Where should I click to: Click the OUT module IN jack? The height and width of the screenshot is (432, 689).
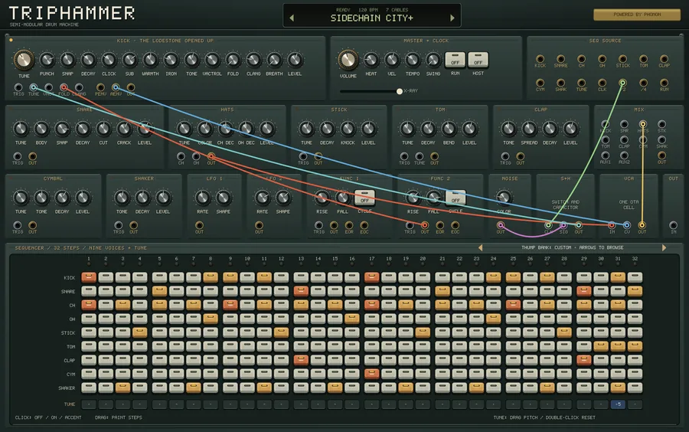[x=673, y=225]
